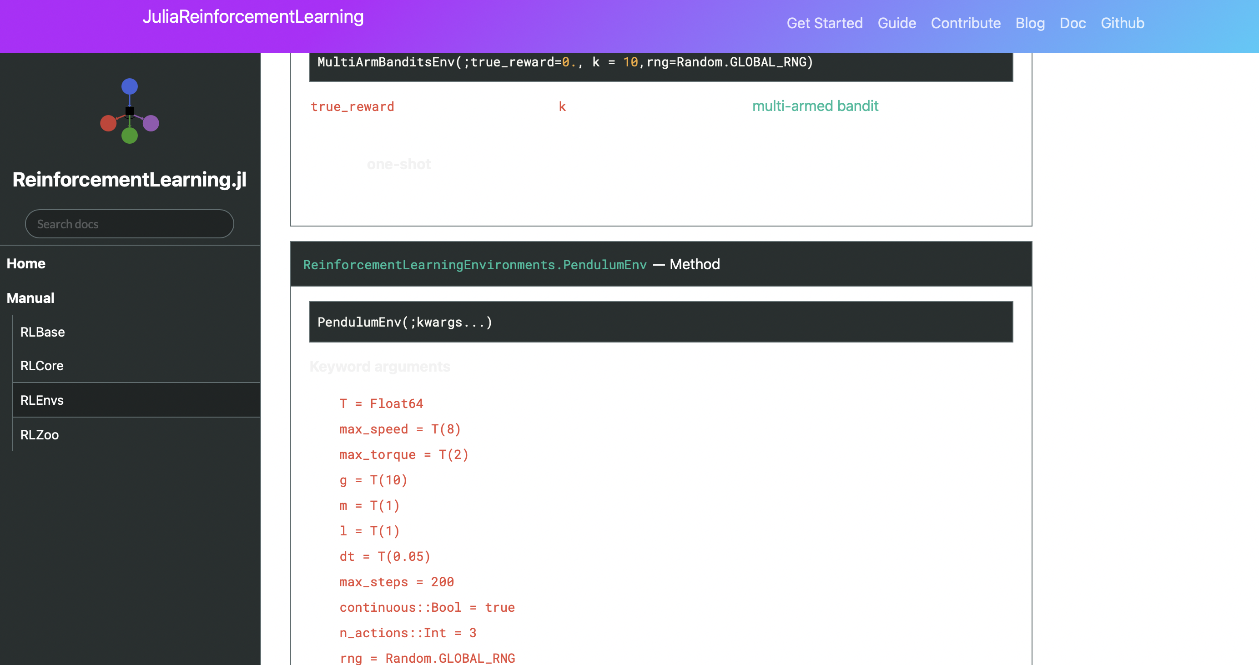Select the highlighted RLEnvs sidebar item
The image size is (1259, 665).
[41, 400]
